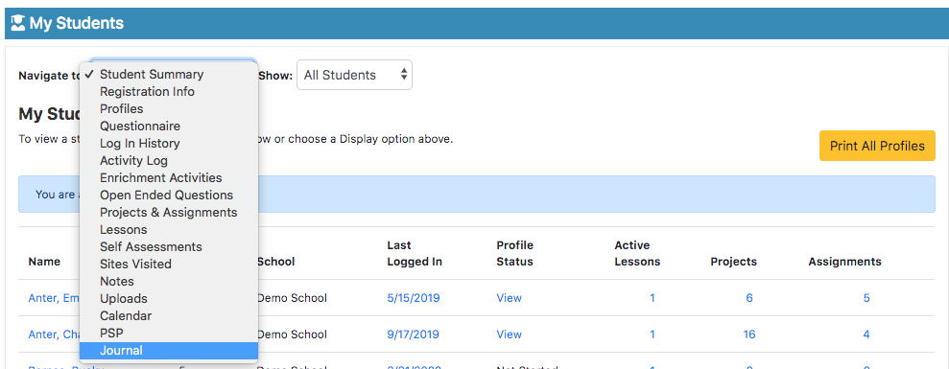
Task: Click the Assignments column header
Action: [845, 262]
